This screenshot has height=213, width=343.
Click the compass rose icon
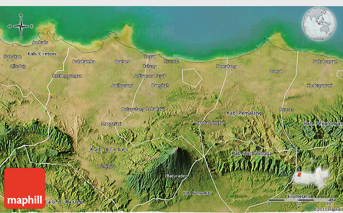tap(21, 27)
